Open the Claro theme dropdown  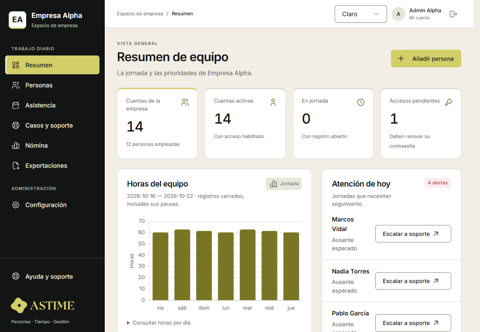(x=360, y=14)
